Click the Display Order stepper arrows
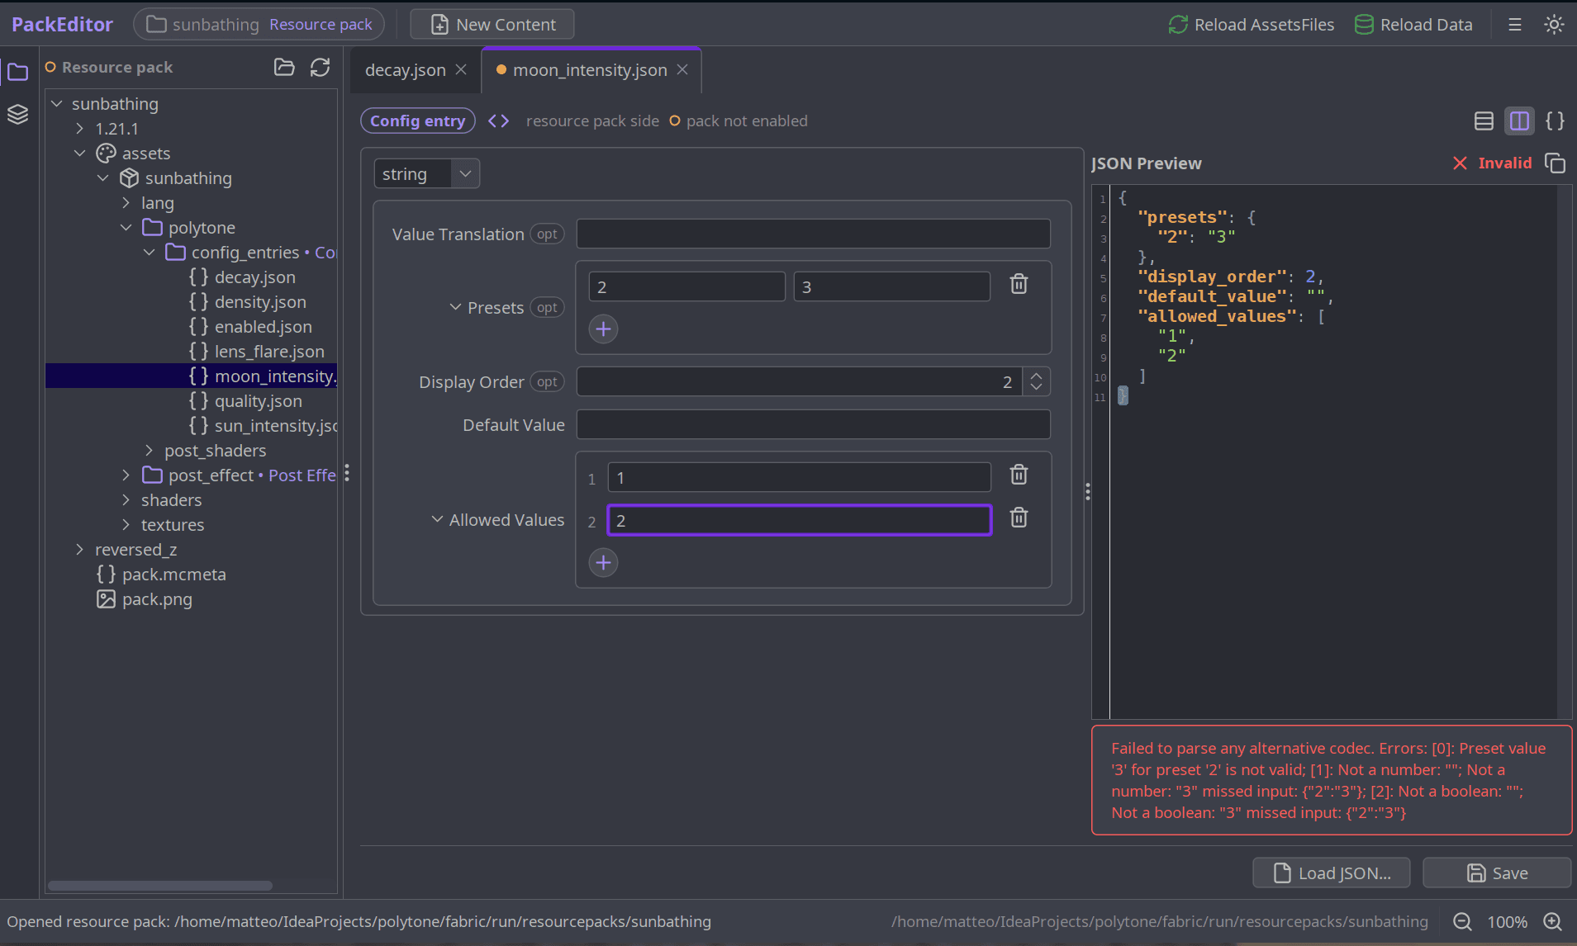The image size is (1577, 946). (x=1036, y=381)
